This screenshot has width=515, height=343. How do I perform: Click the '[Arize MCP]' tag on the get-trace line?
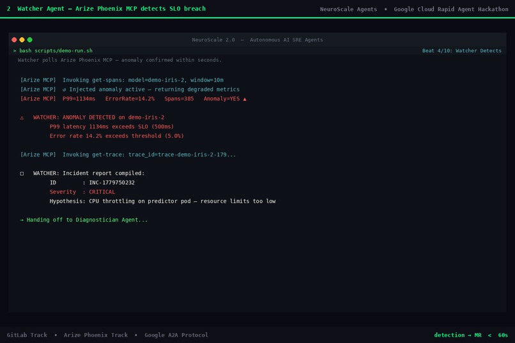38,155
